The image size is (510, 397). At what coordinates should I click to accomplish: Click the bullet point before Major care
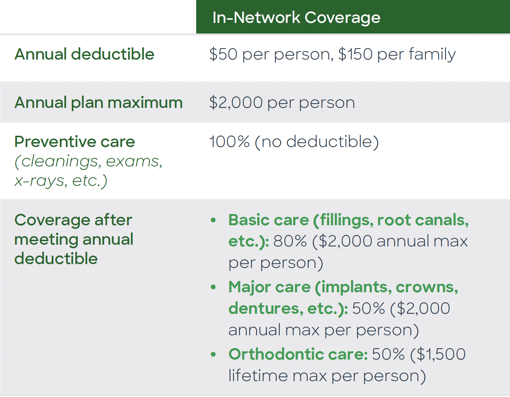(x=213, y=287)
